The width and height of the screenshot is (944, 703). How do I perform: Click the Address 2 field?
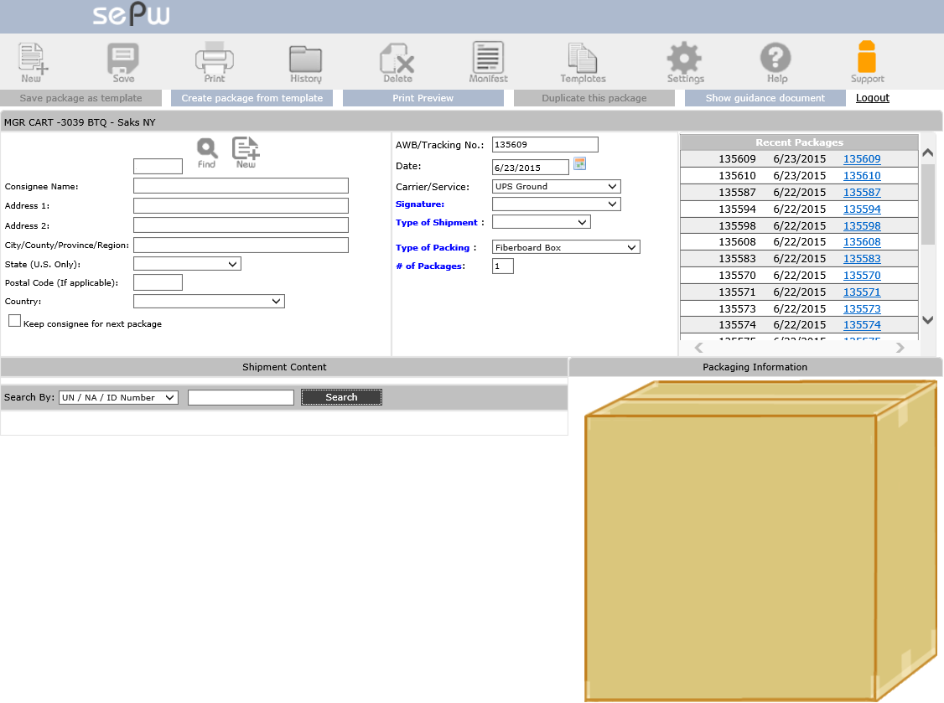click(241, 225)
